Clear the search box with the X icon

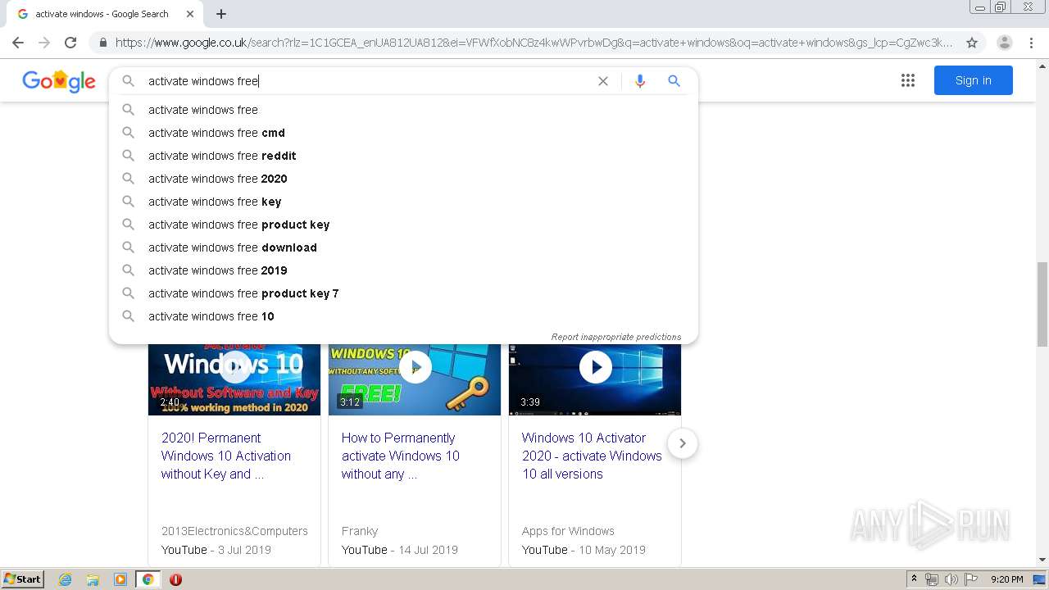click(x=603, y=81)
